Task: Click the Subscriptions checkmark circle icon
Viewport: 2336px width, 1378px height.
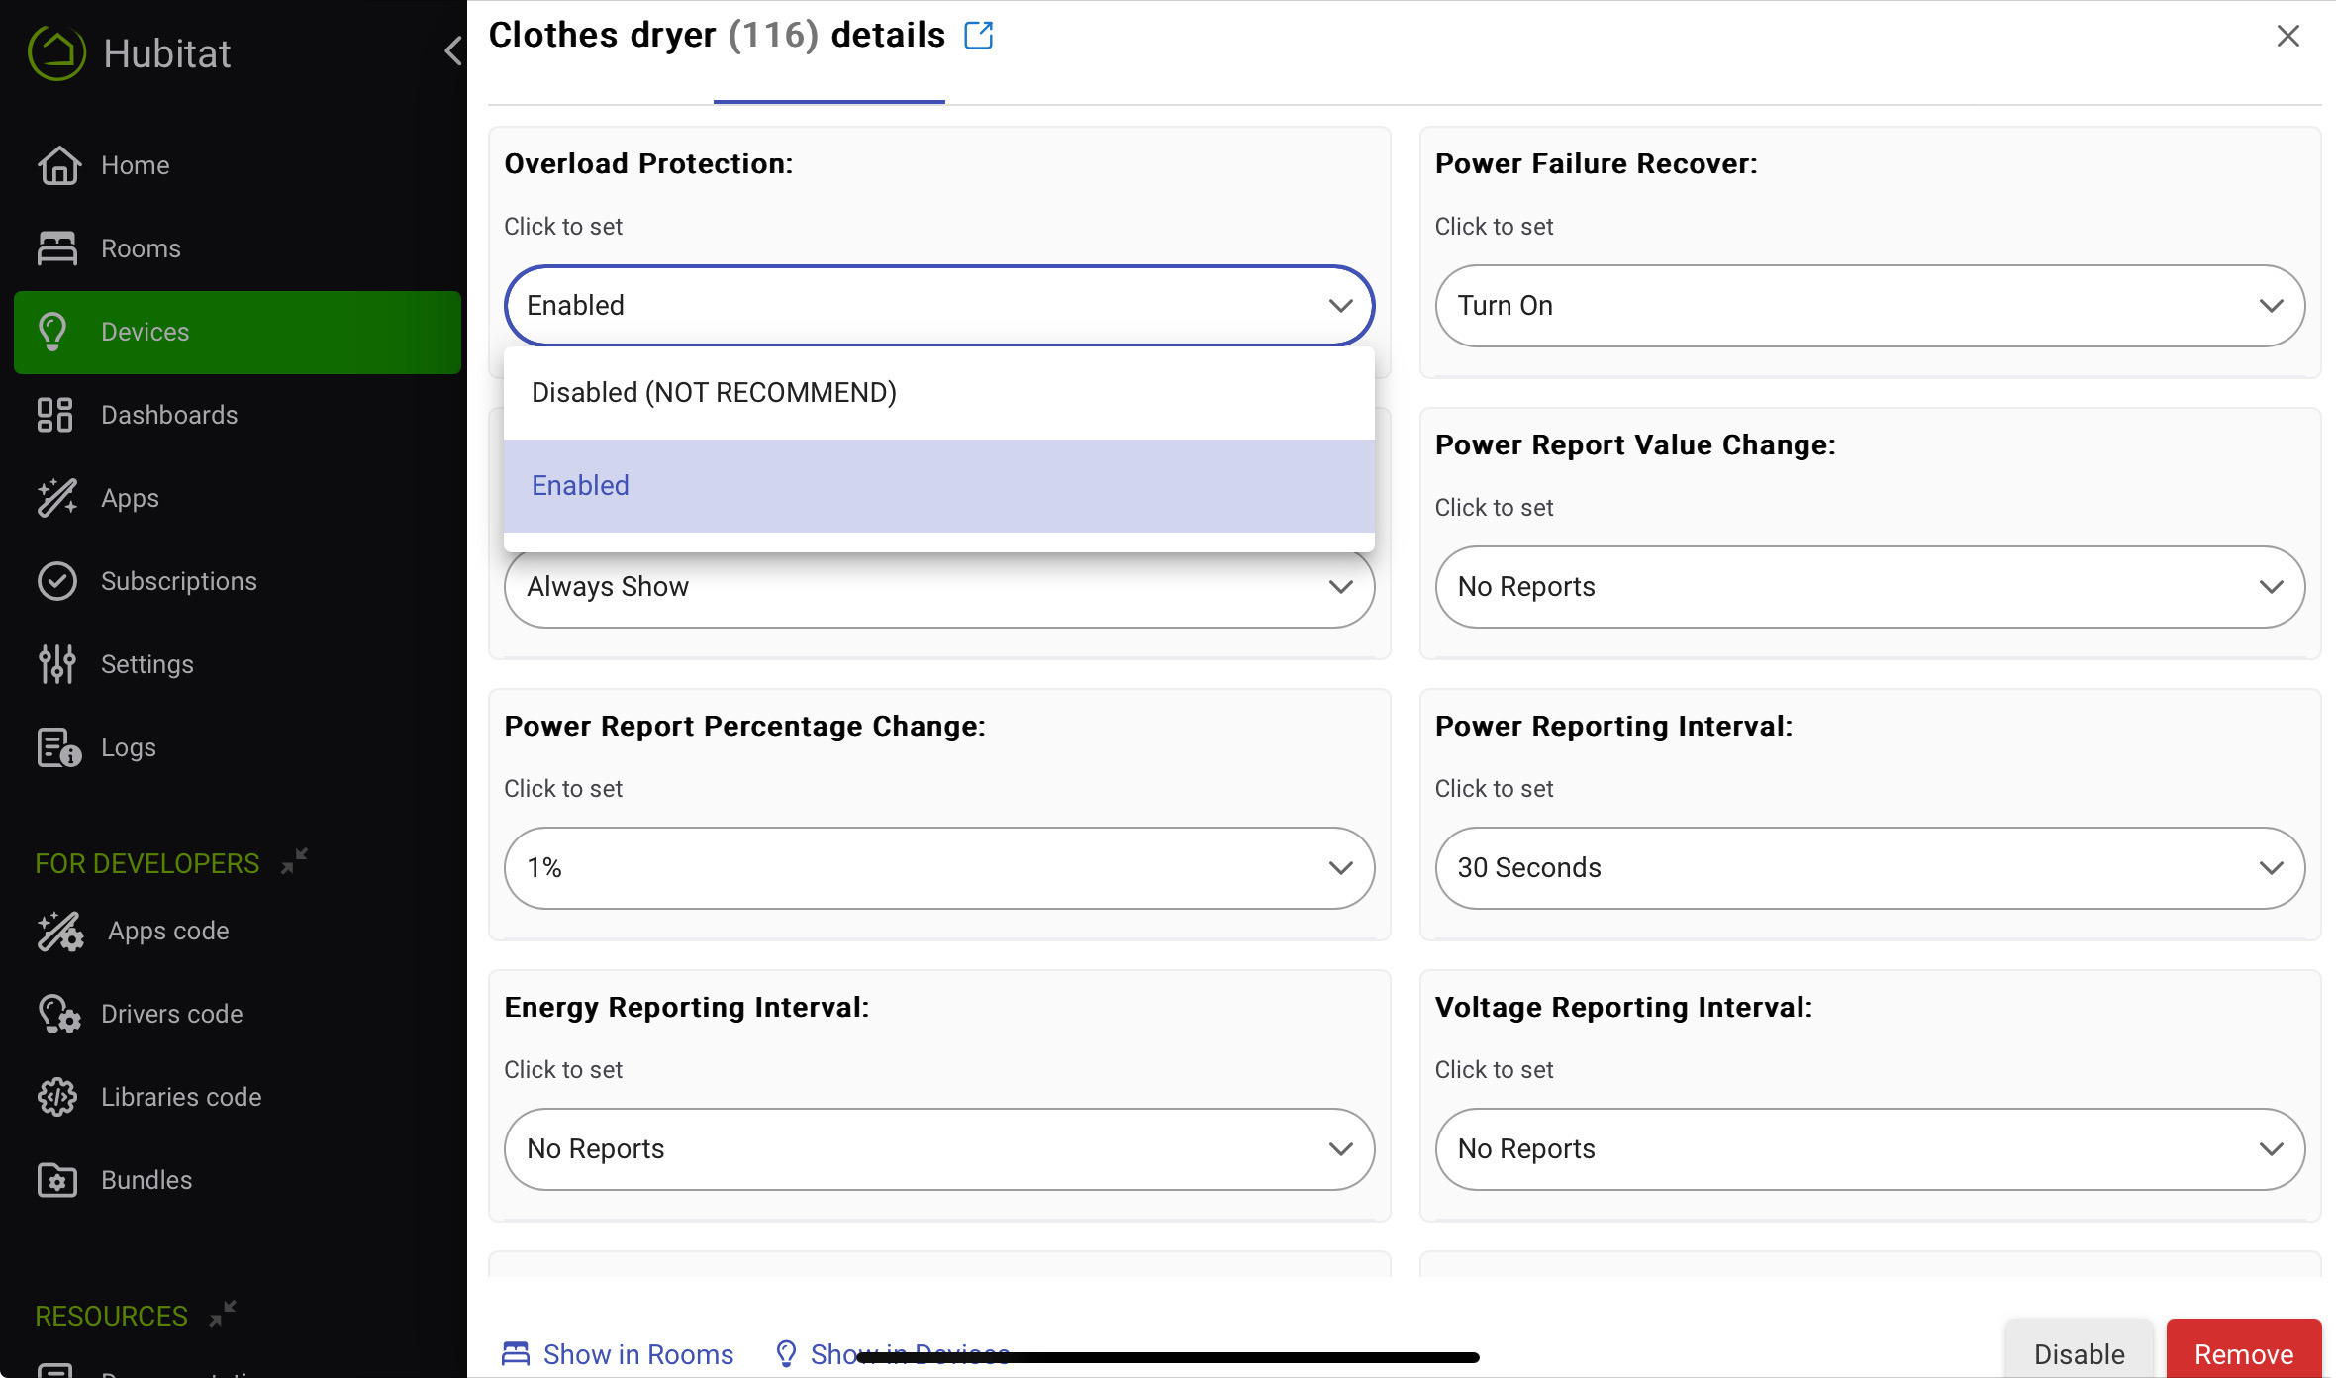Action: click(56, 581)
